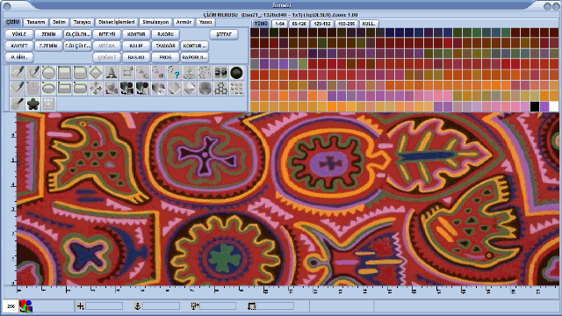This screenshot has width=562, height=316.
Task: Select the scattered dots spray tool
Action: (205, 72)
